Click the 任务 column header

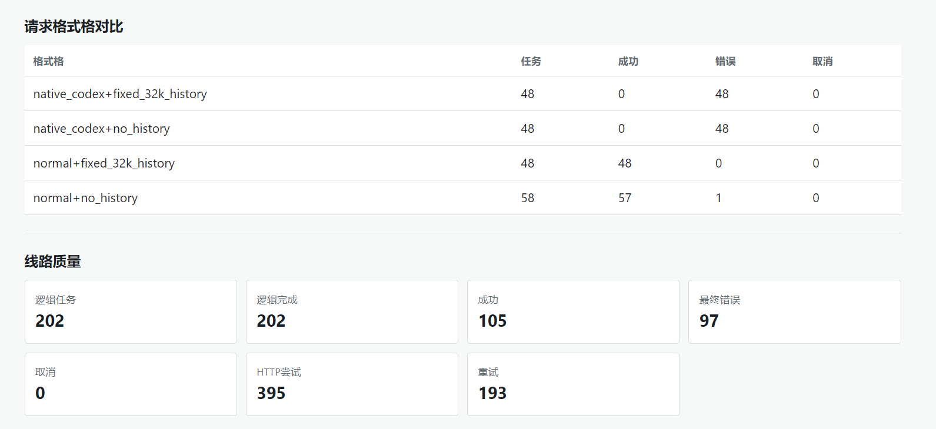(531, 61)
